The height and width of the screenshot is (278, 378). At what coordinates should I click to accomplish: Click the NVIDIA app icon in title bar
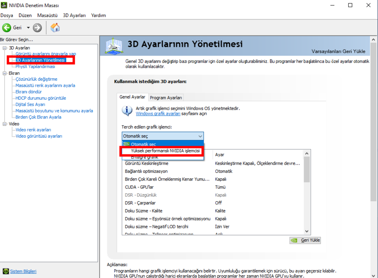[4, 5]
